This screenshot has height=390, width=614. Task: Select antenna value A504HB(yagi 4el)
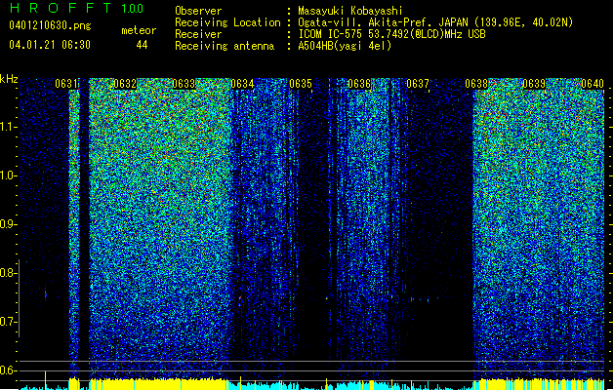coord(345,46)
